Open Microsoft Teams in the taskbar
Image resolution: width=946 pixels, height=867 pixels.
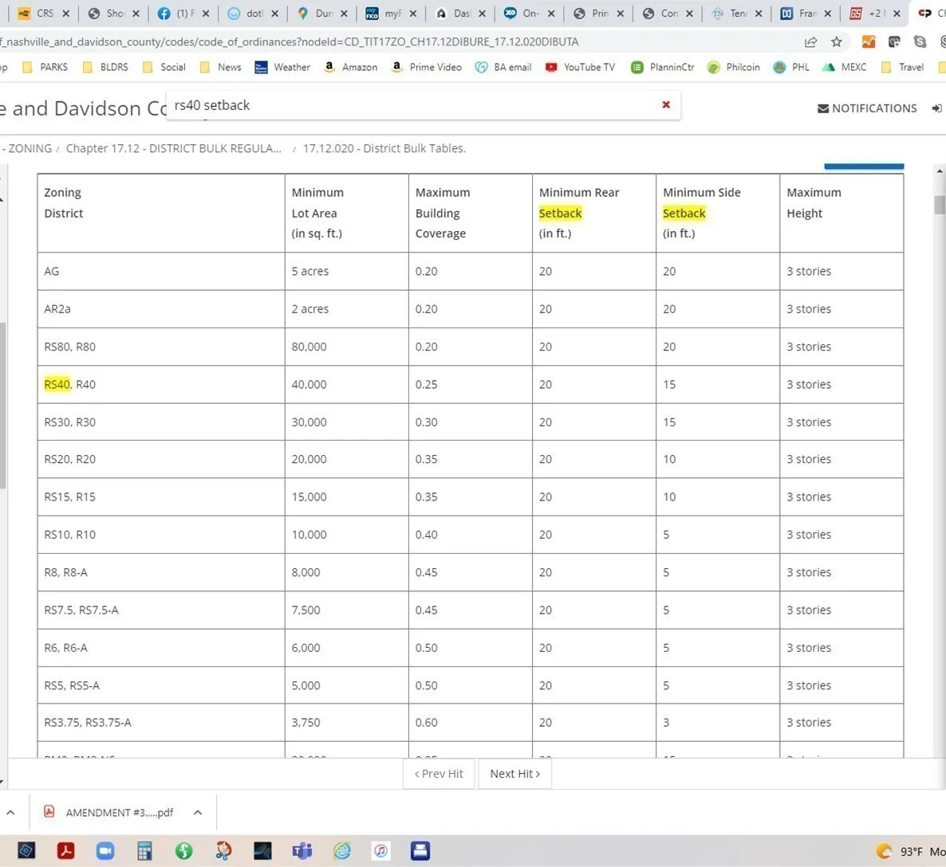tap(302, 850)
